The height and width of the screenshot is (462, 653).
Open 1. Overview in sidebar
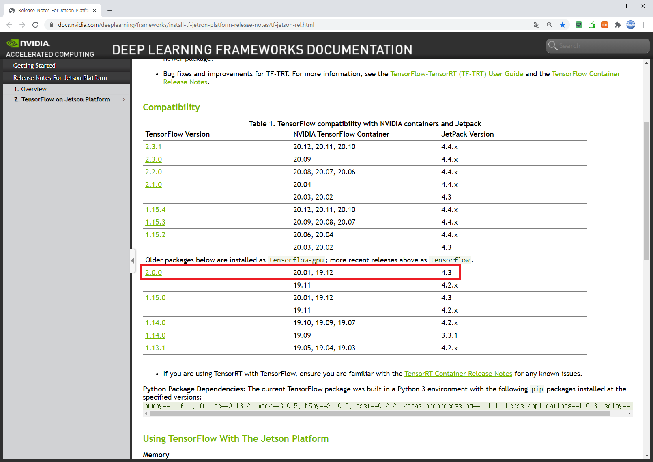pyautogui.click(x=30, y=89)
